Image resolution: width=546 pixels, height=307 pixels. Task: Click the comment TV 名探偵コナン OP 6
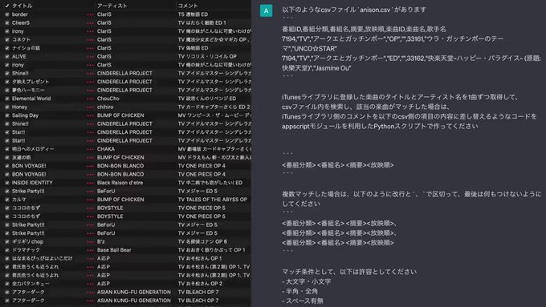[202, 242]
